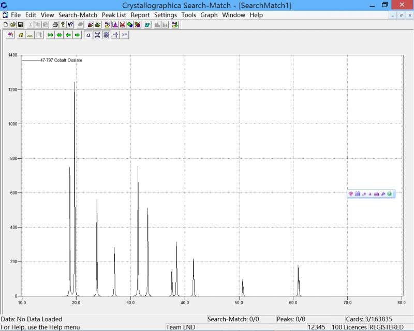This screenshot has width=414, height=331.
Task: Click the green left arrow icon
Action: click(x=68, y=35)
